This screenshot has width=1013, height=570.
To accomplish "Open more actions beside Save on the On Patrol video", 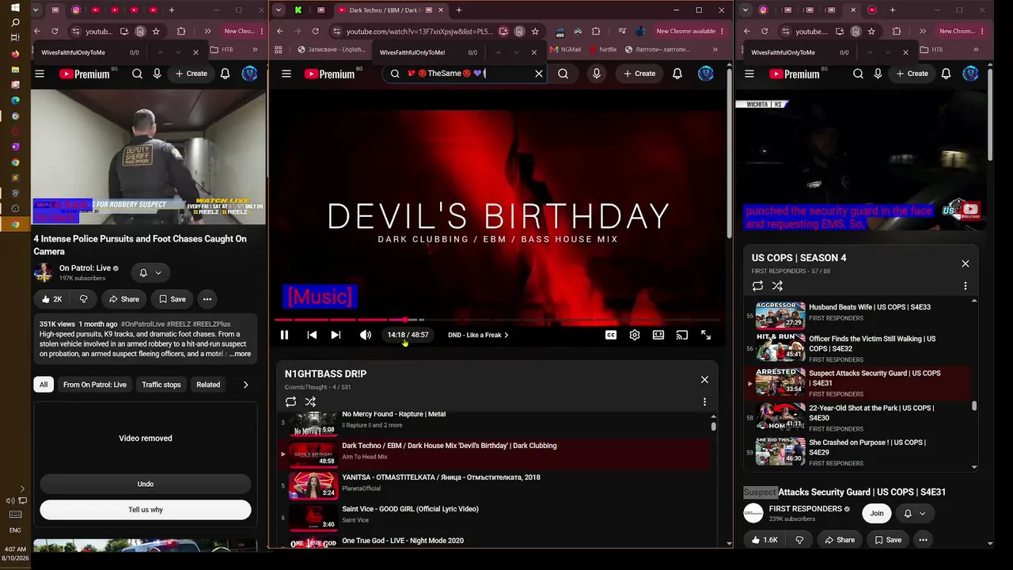I will (207, 299).
